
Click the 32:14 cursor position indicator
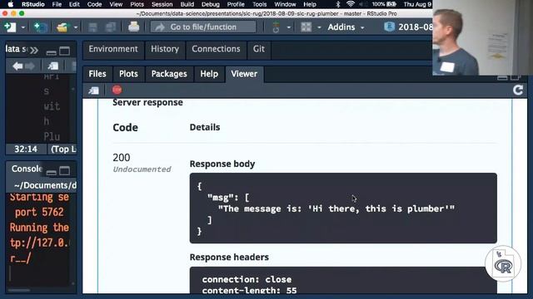[26, 149]
